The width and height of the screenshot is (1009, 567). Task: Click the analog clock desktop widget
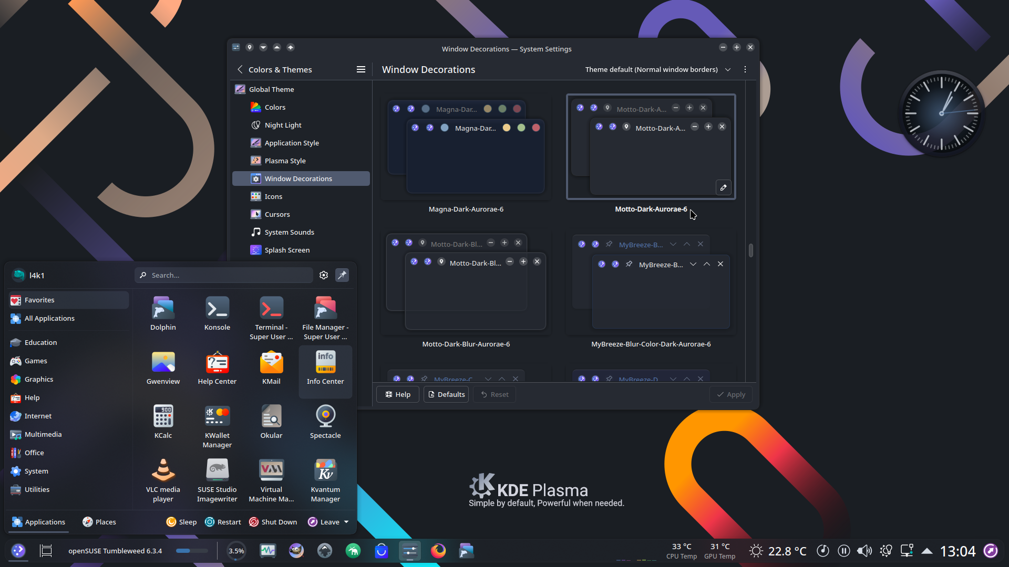(x=941, y=113)
